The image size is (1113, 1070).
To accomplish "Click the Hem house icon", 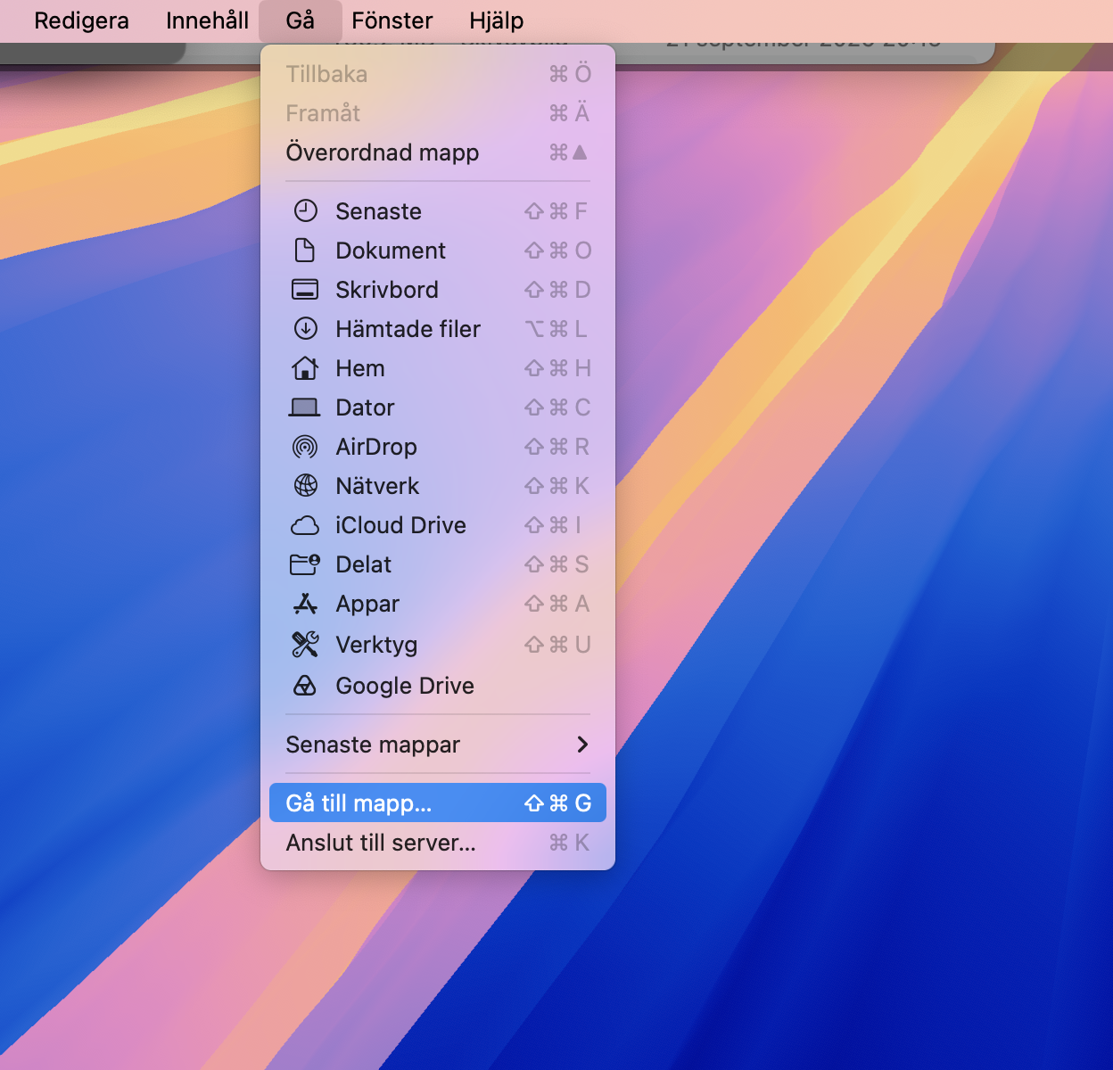I will click(305, 368).
